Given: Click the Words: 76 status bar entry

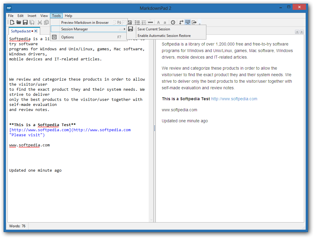Looking at the screenshot, I should coord(18,226).
